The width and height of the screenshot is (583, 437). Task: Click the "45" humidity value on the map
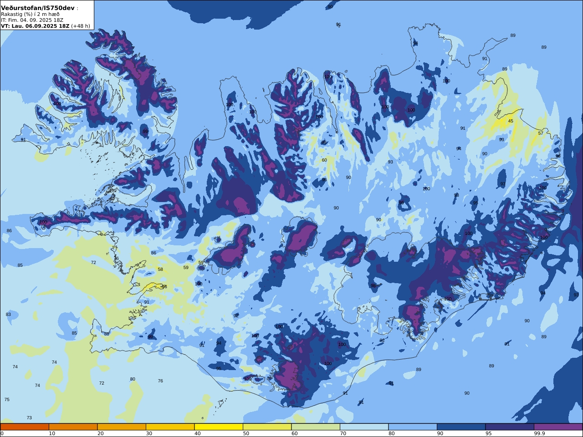[511, 121]
